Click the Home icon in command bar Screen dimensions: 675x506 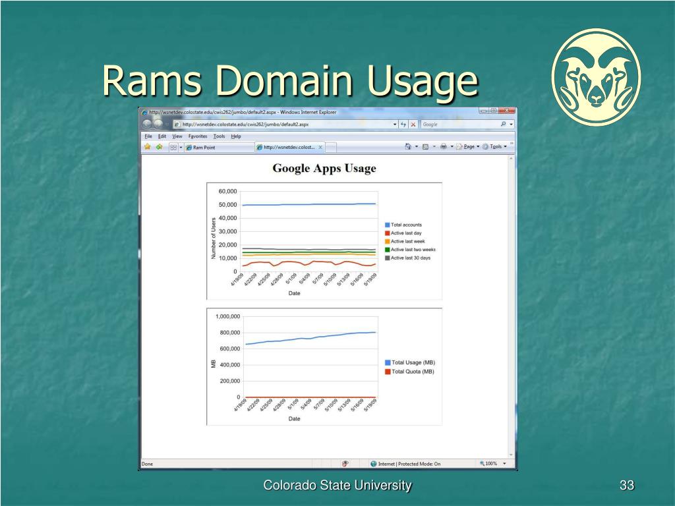pos(408,147)
